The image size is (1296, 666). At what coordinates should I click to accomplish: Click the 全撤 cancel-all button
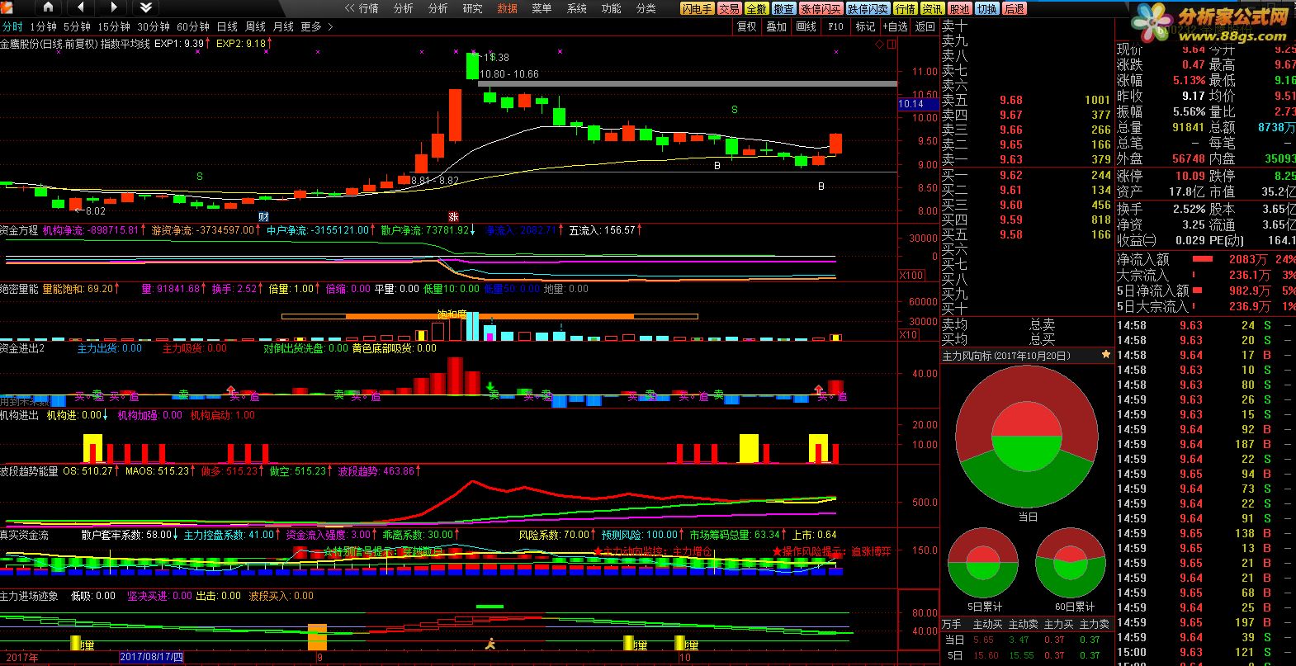point(756,8)
